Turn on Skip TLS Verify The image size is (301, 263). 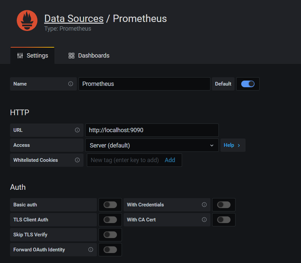(110, 235)
